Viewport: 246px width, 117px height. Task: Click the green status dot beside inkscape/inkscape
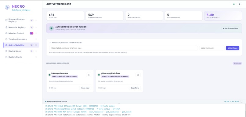tap(49, 75)
